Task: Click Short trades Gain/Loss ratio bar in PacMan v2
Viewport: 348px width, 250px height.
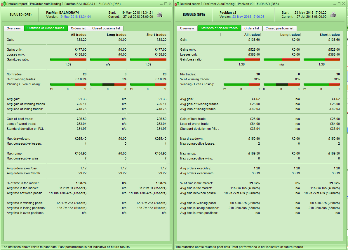Action: pyautogui.click(x=322, y=59)
